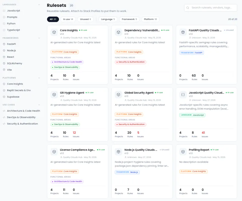
Task: Select the In use 14 filter
Action: [68, 19]
